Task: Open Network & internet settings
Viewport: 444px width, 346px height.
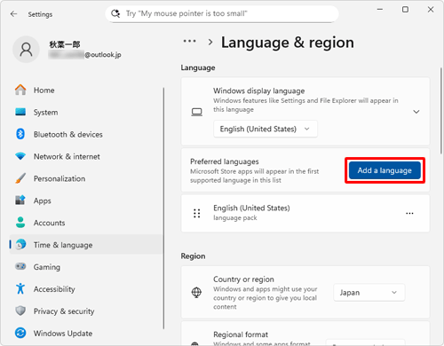Action: [x=86, y=156]
